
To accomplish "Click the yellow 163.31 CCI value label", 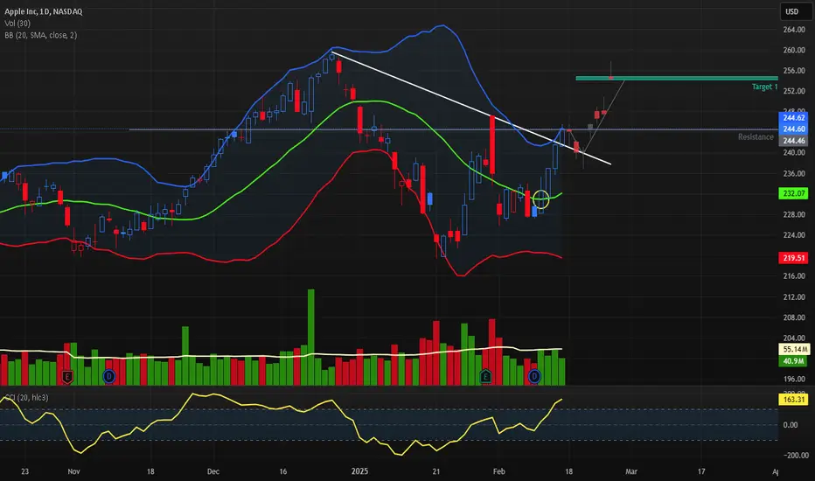I will (x=794, y=400).
